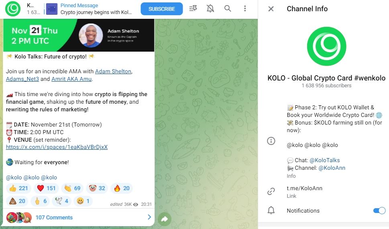Add poop reaction with 20

pyautogui.click(x=17, y=201)
